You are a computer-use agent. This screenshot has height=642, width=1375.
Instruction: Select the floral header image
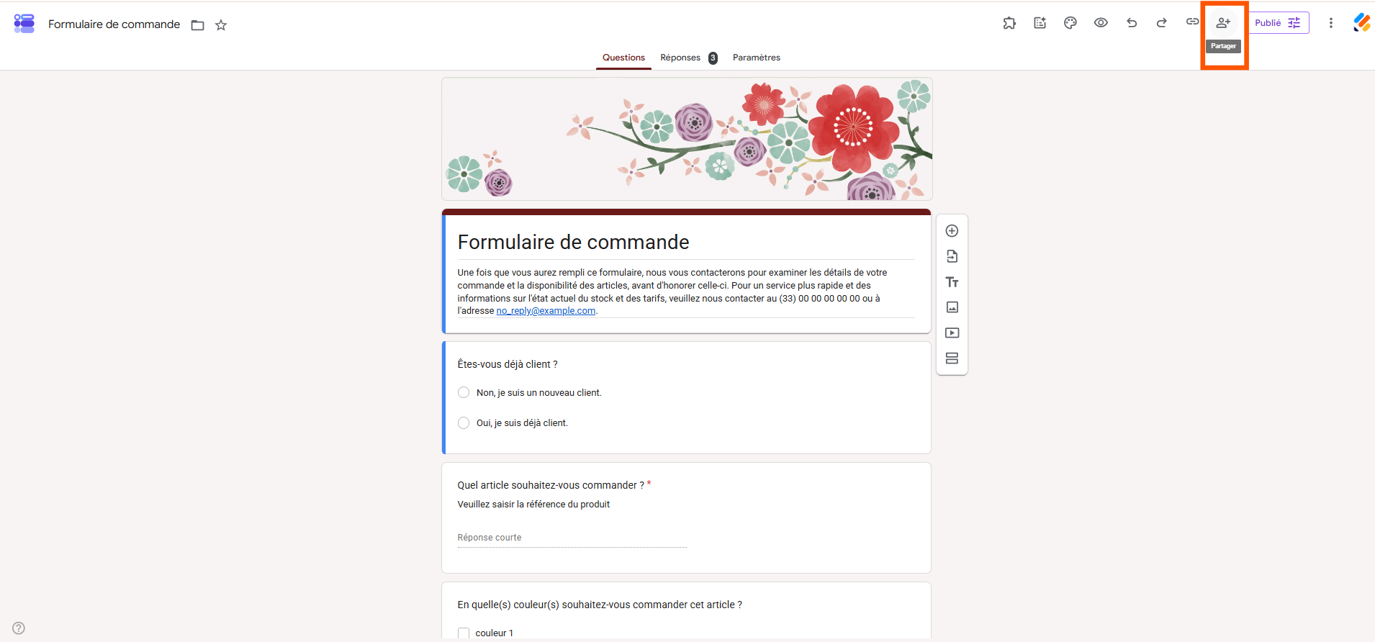pos(687,139)
